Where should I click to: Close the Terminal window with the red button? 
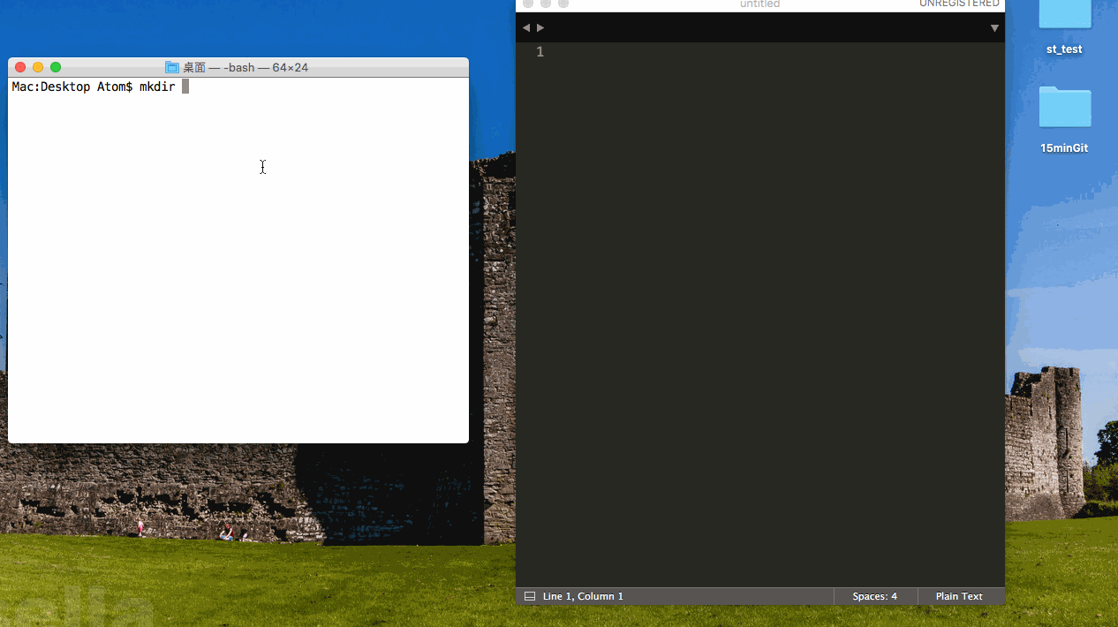(20, 67)
